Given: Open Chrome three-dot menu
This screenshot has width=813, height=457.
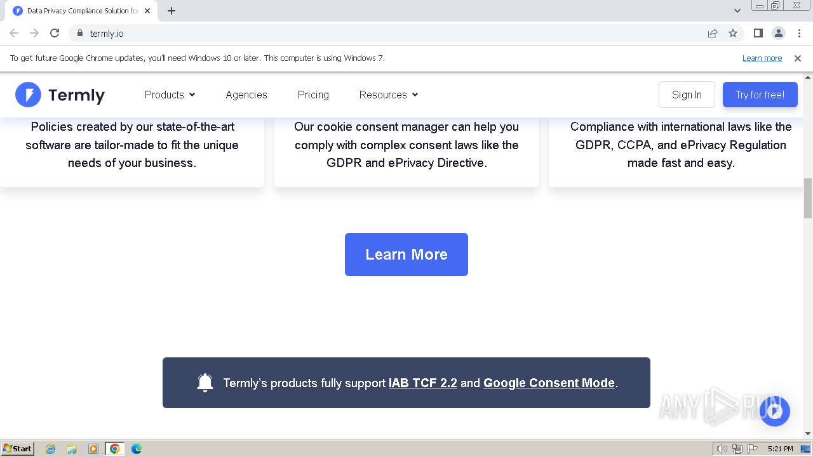Looking at the screenshot, I should click(799, 33).
